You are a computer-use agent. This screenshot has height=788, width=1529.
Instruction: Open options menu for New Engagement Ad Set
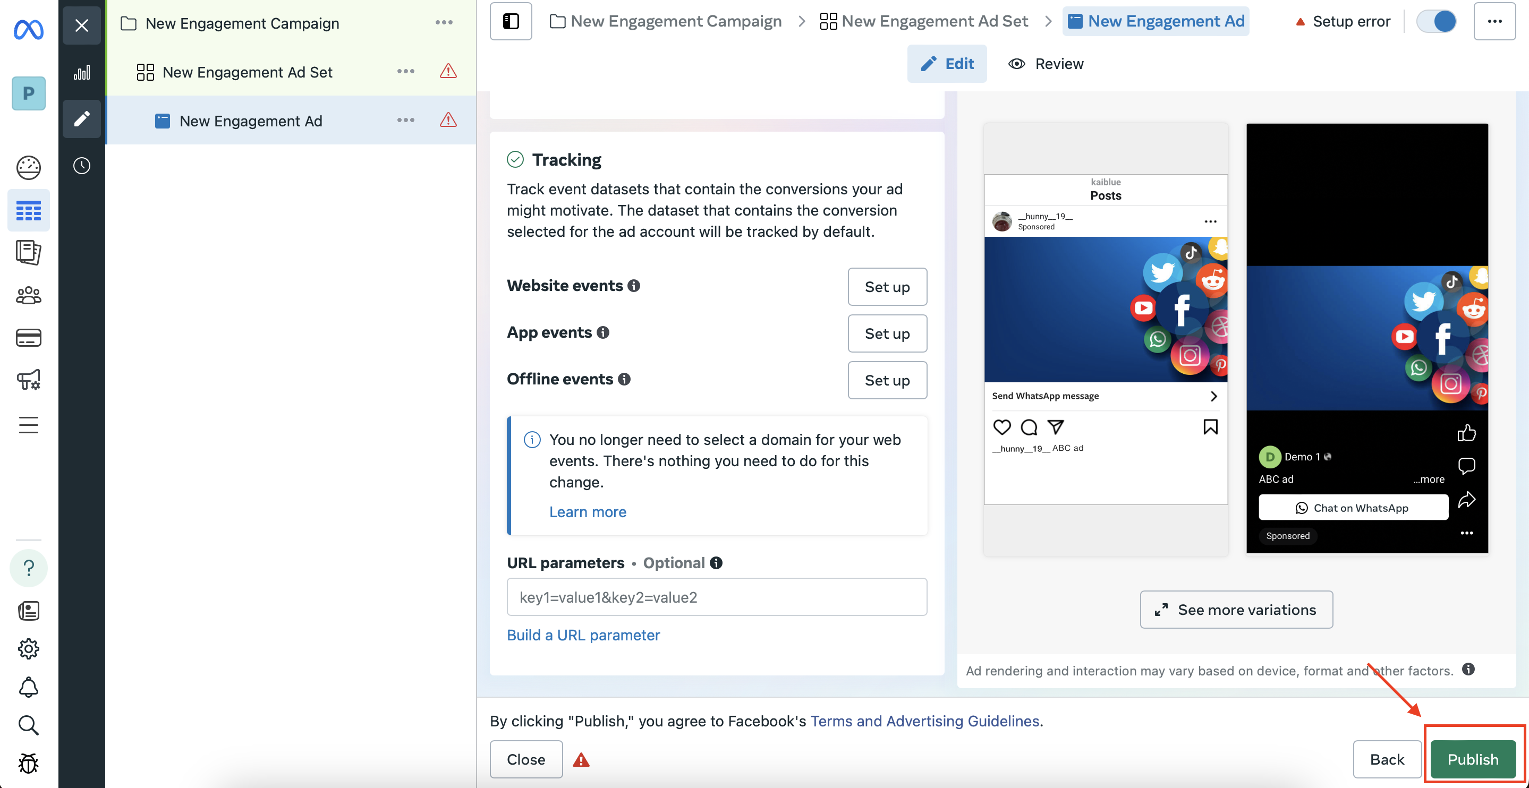[x=406, y=71]
